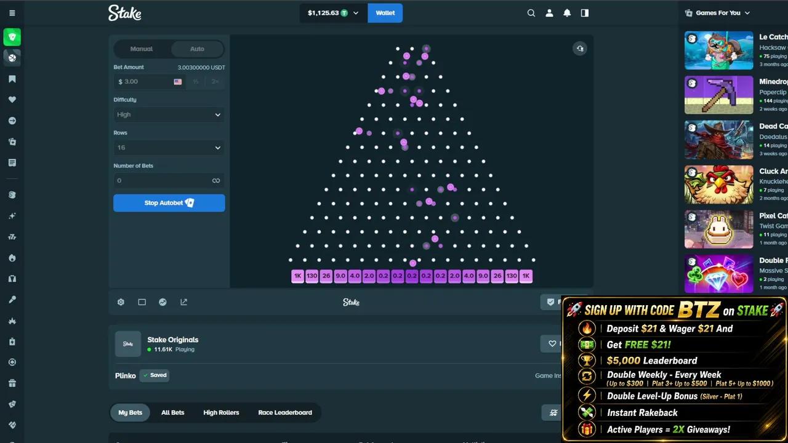Click the Stake Originals provider link

click(173, 340)
